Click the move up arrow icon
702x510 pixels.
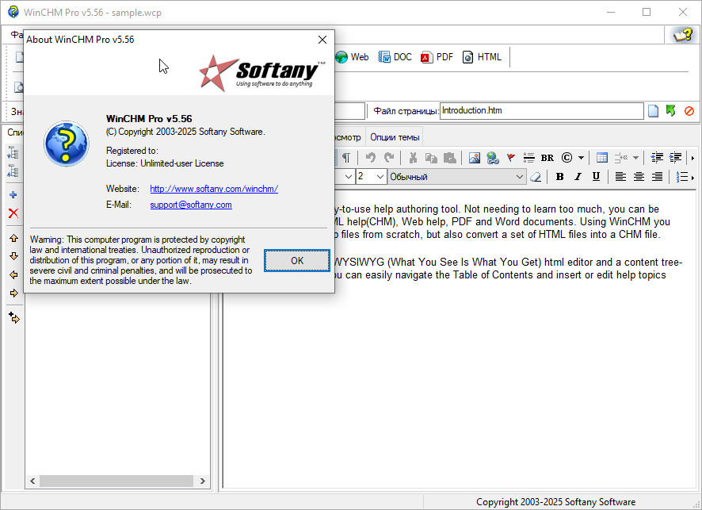pyautogui.click(x=13, y=238)
